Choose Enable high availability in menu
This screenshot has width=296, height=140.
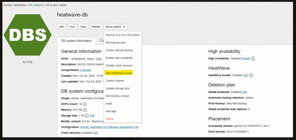tap(123, 58)
